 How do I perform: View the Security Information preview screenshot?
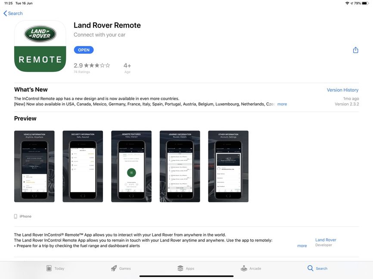coord(83,166)
